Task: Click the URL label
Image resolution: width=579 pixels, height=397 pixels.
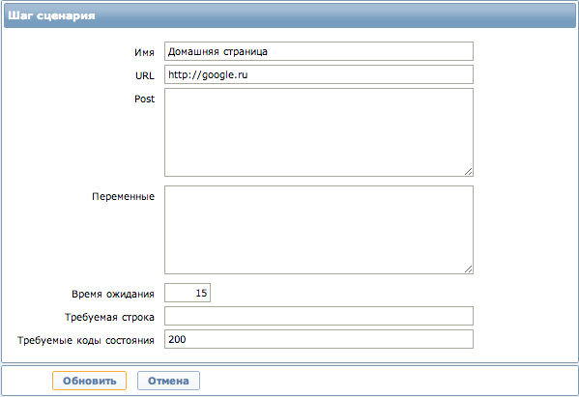Action: coord(145,75)
